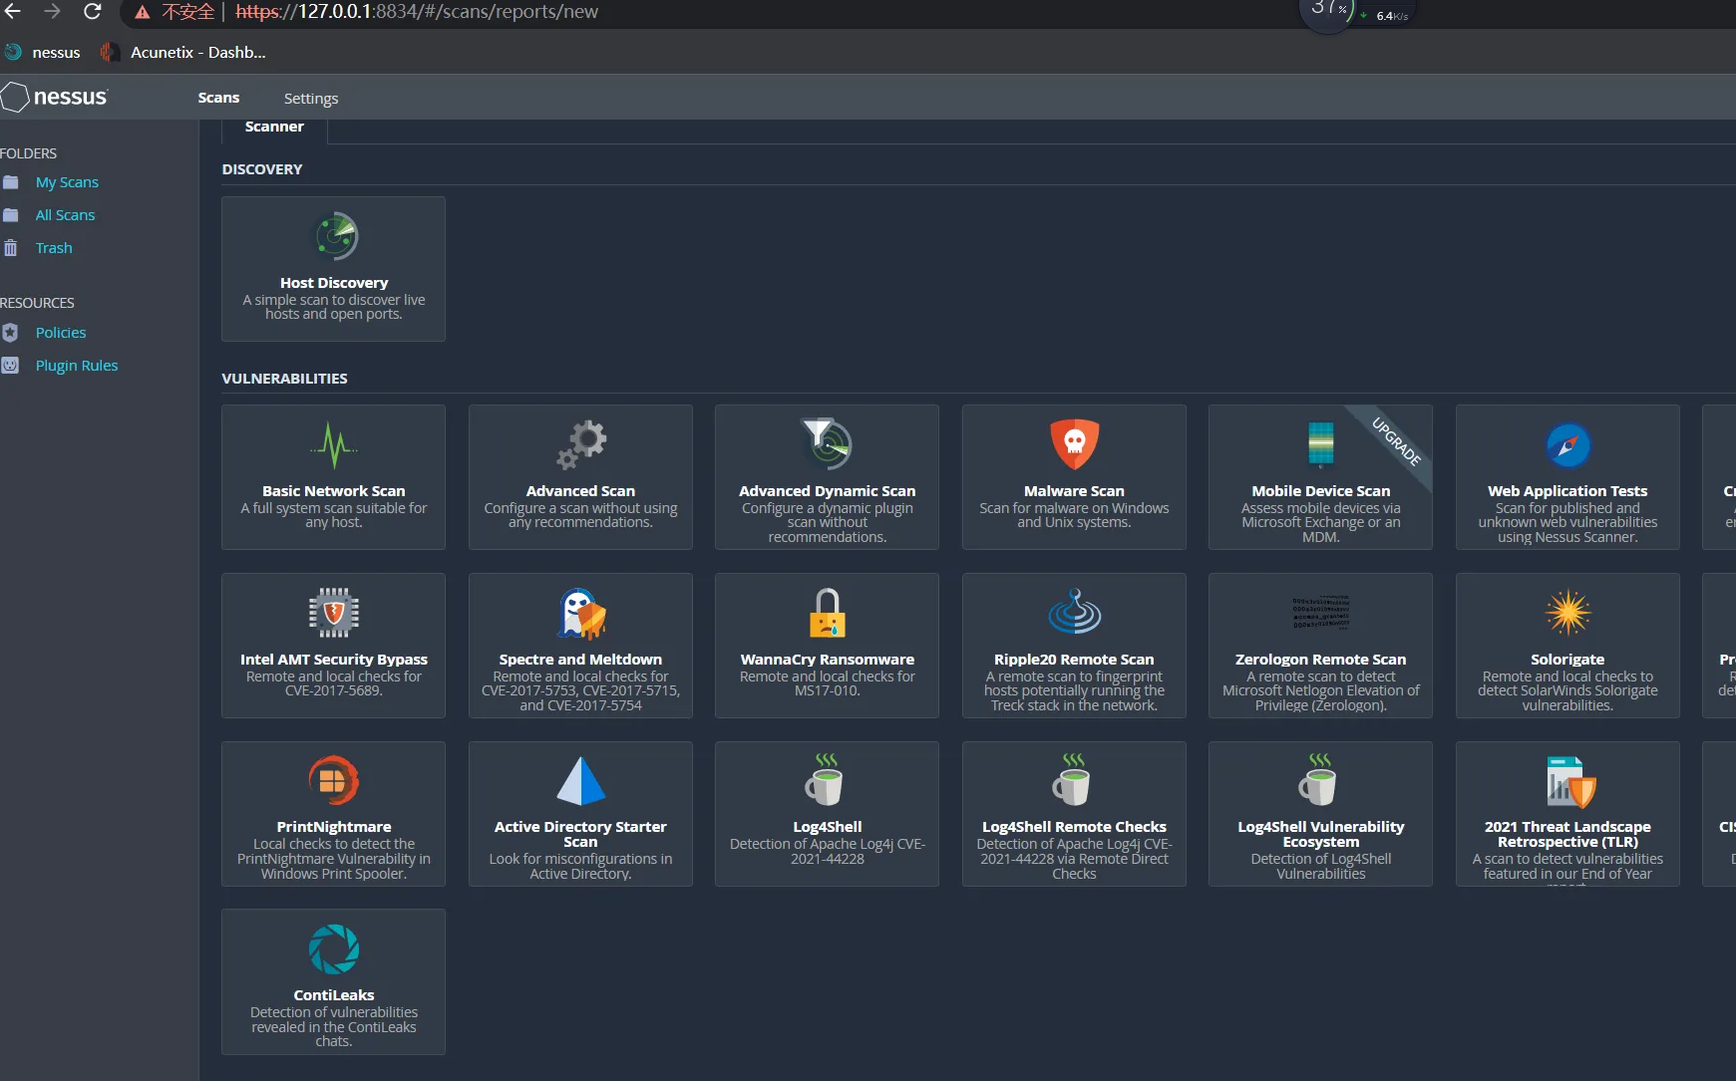Click the Ripple20 Remote Scan ripple icon
This screenshot has height=1081, width=1736.
(1074, 612)
